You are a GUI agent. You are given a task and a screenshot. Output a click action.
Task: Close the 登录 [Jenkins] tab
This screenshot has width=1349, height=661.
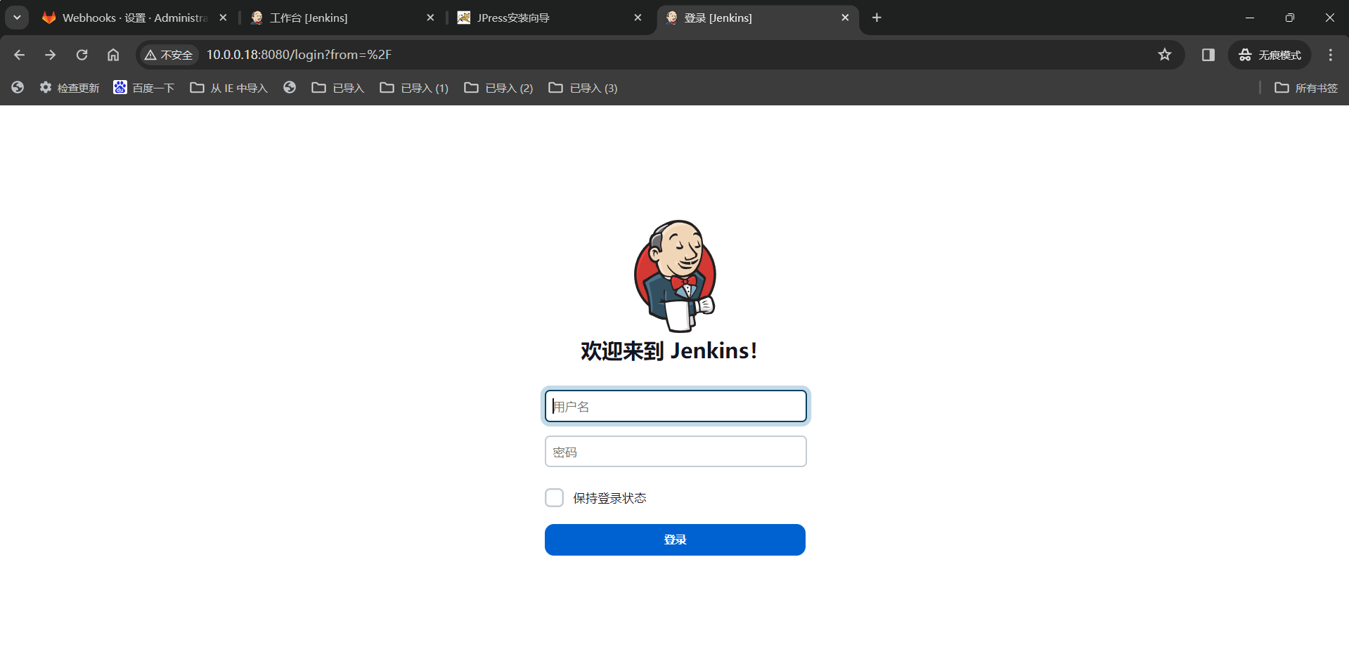(845, 18)
